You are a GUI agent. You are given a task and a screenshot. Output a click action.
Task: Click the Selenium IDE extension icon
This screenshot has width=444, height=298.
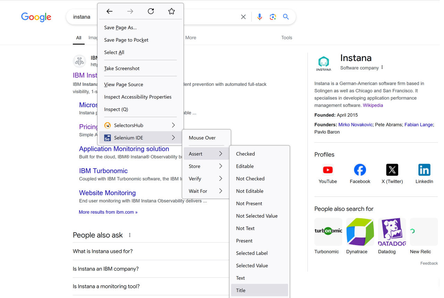point(108,138)
